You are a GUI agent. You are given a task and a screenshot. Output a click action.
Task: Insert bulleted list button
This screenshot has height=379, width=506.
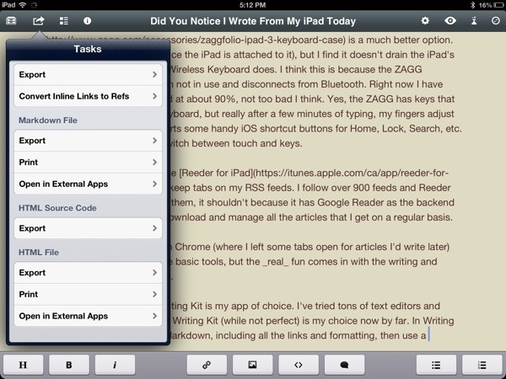(435, 365)
